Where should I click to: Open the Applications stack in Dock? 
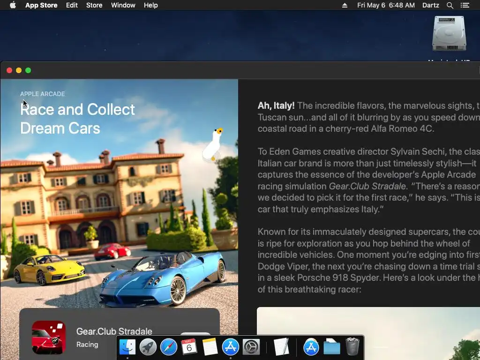(311, 347)
